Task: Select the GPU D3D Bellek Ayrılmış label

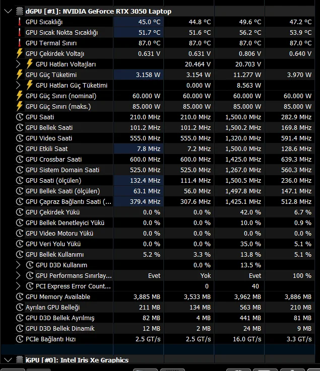Action: click(x=60, y=318)
